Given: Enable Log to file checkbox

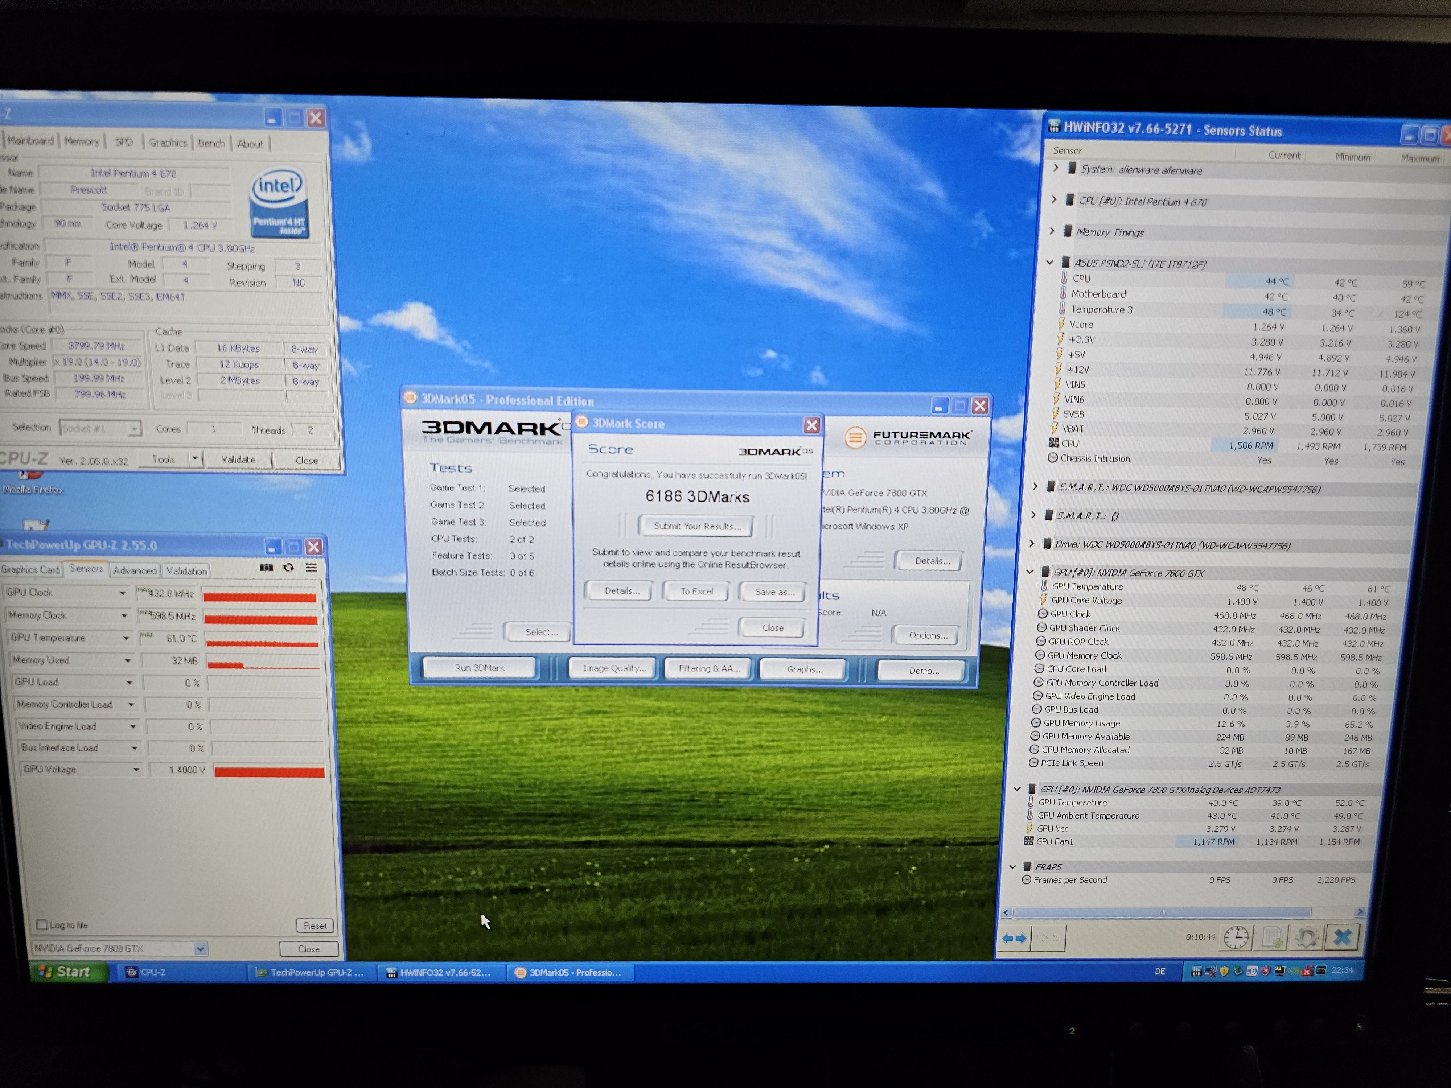Looking at the screenshot, I should (x=43, y=925).
